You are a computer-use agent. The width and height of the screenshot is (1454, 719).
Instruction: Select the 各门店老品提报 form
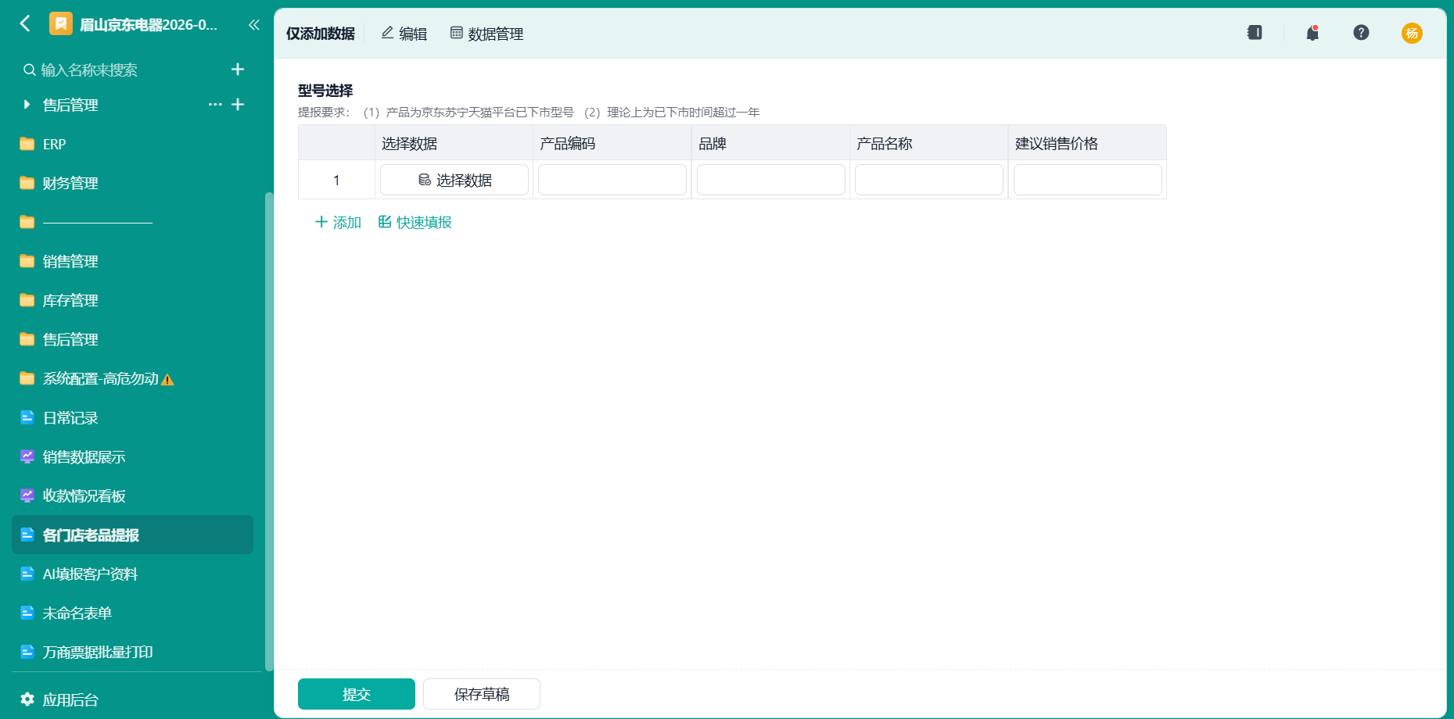click(132, 535)
